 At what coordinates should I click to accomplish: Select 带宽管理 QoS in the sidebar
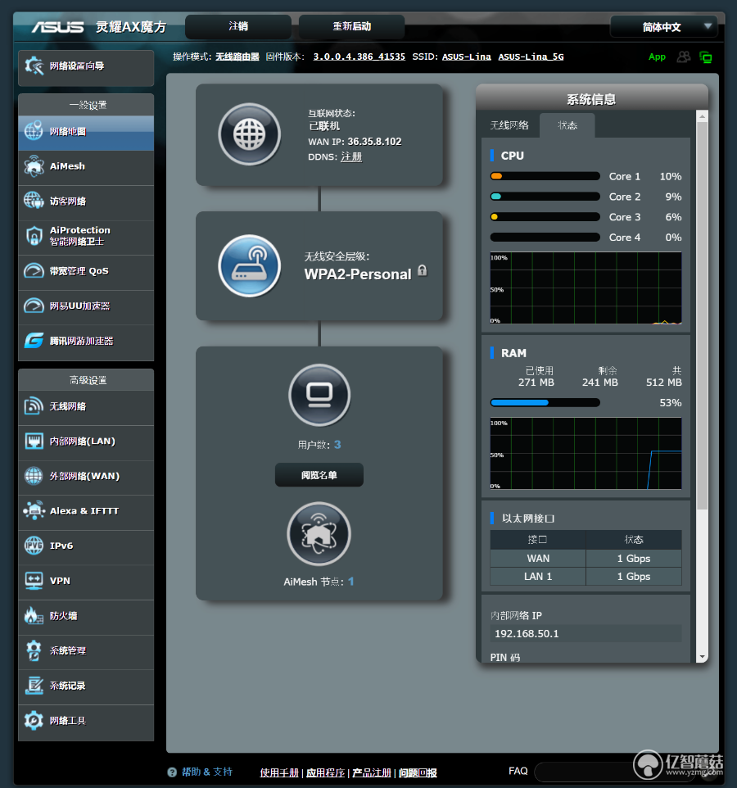click(x=86, y=271)
